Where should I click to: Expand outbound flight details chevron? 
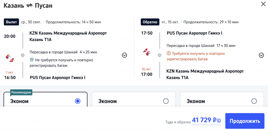click(x=124, y=55)
